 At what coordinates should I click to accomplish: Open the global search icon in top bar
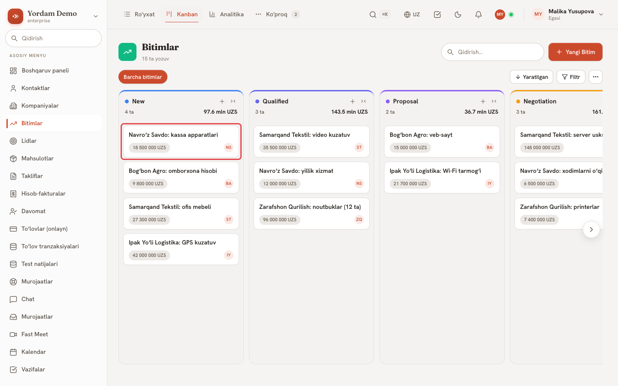tap(373, 15)
